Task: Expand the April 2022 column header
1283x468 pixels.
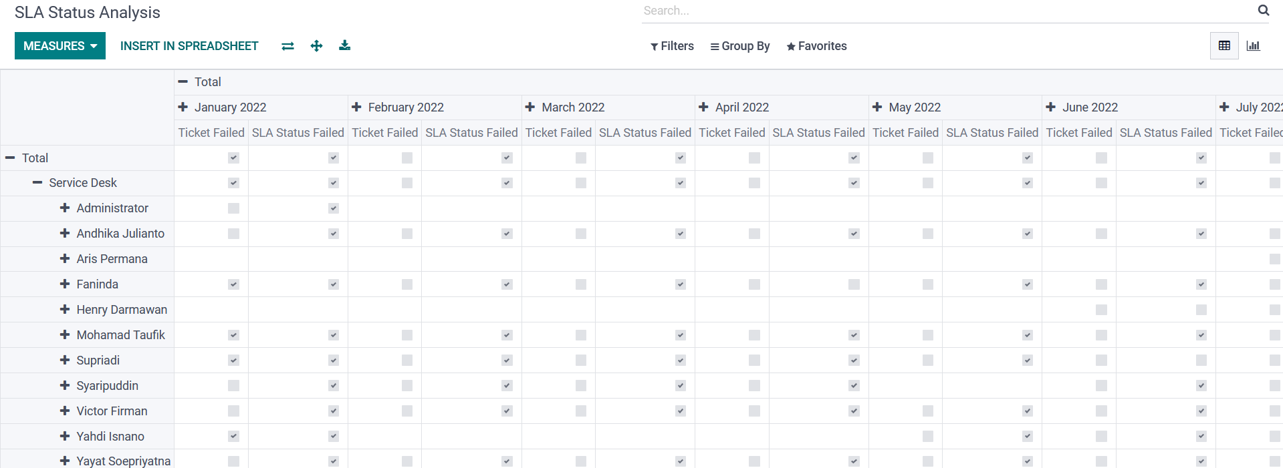Action: pyautogui.click(x=704, y=107)
